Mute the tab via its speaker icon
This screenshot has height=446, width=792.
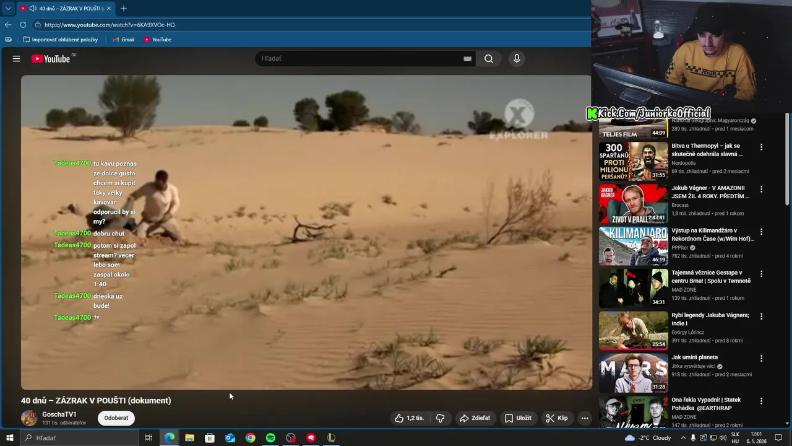click(x=32, y=9)
